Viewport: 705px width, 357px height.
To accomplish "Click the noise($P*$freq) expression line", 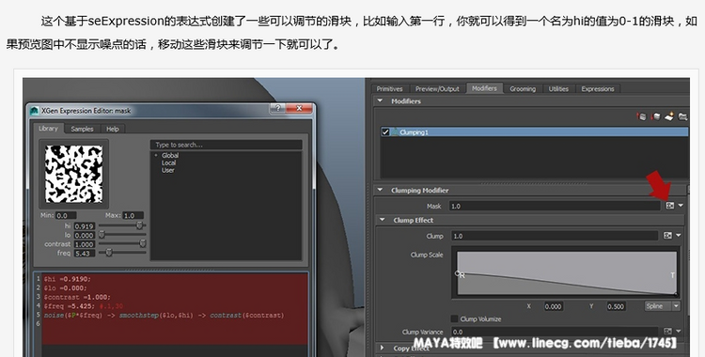I will point(164,315).
